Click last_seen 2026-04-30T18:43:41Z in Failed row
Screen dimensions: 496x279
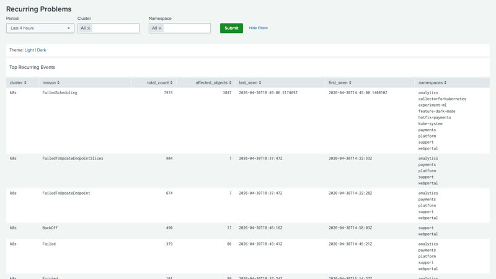260,244
